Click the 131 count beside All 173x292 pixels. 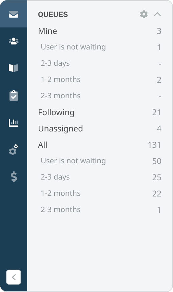pos(154,145)
